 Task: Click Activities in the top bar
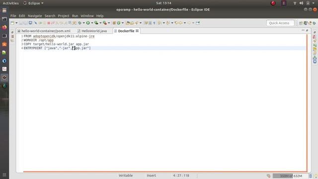point(10,3)
